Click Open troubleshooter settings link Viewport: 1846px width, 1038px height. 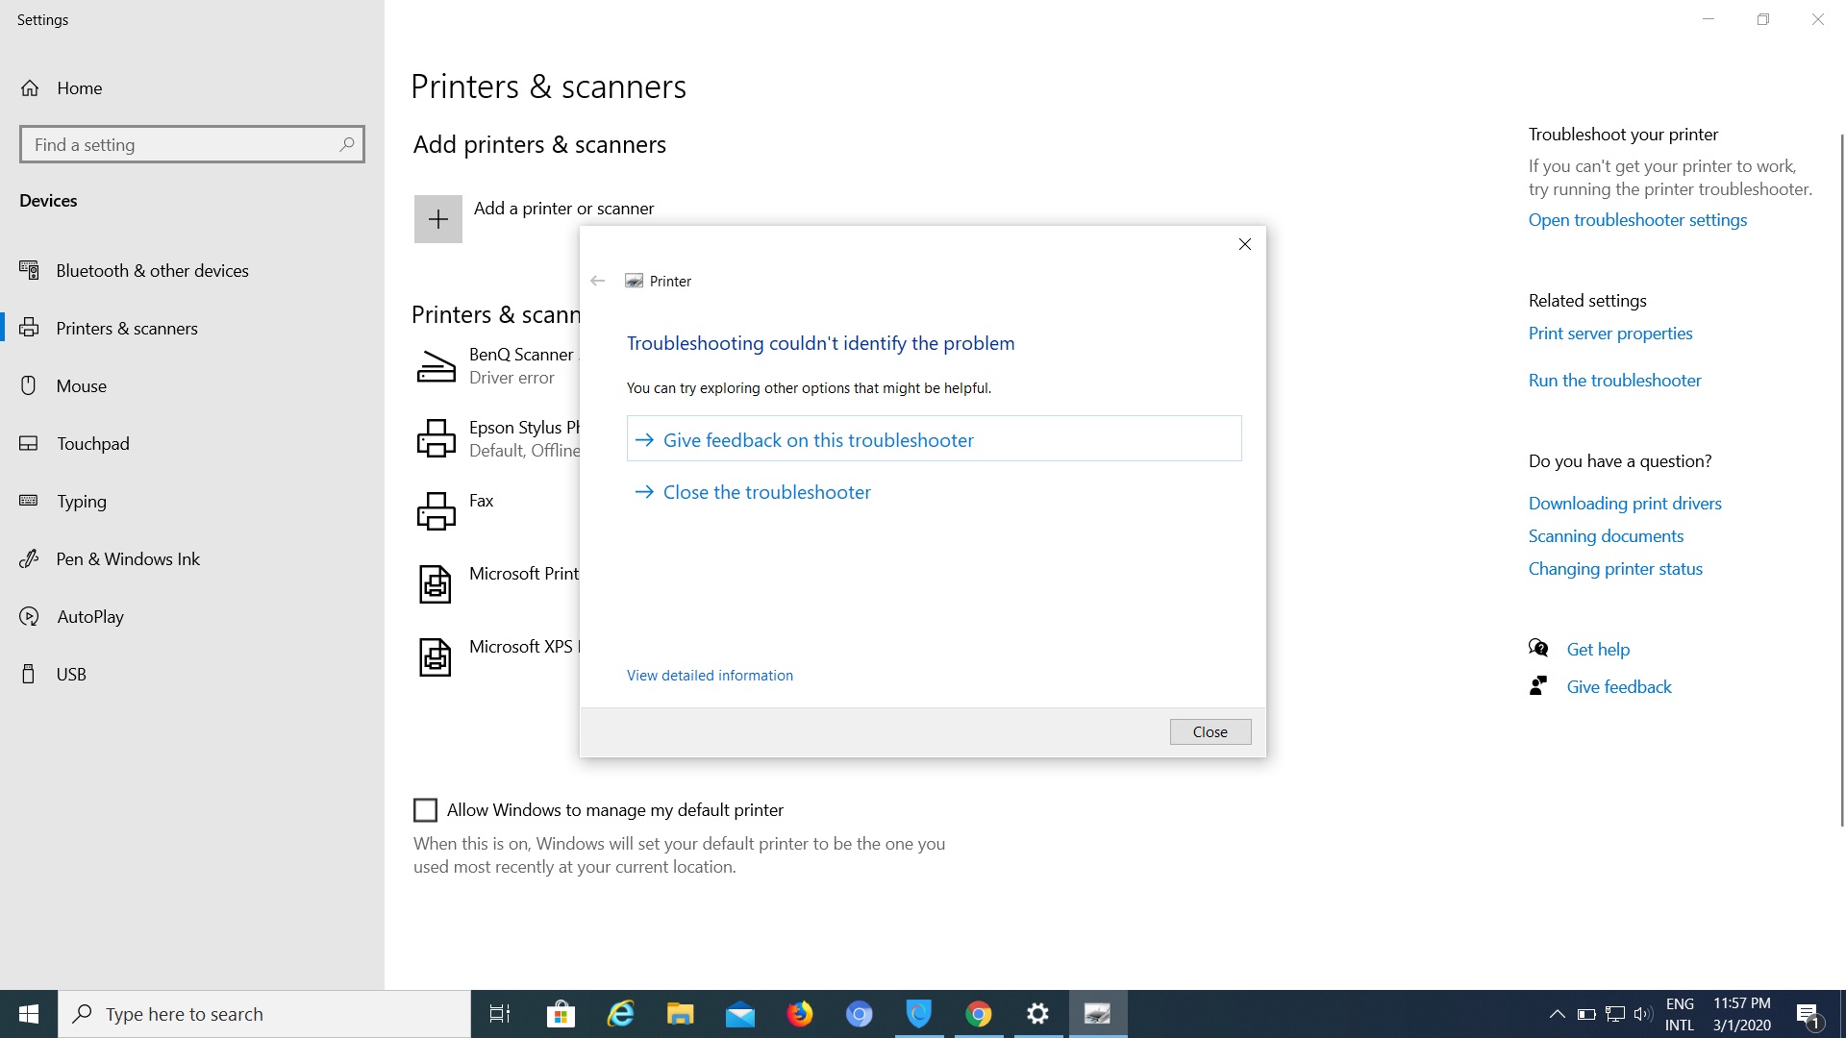point(1638,220)
